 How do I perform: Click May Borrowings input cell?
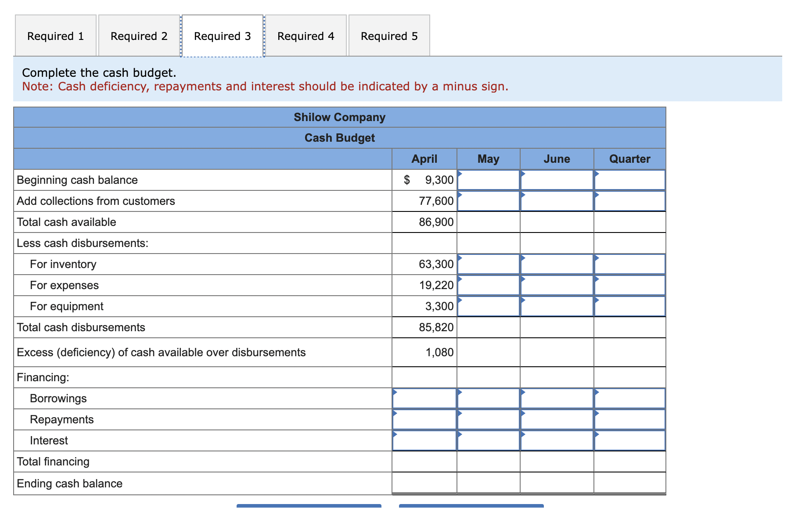click(x=489, y=398)
